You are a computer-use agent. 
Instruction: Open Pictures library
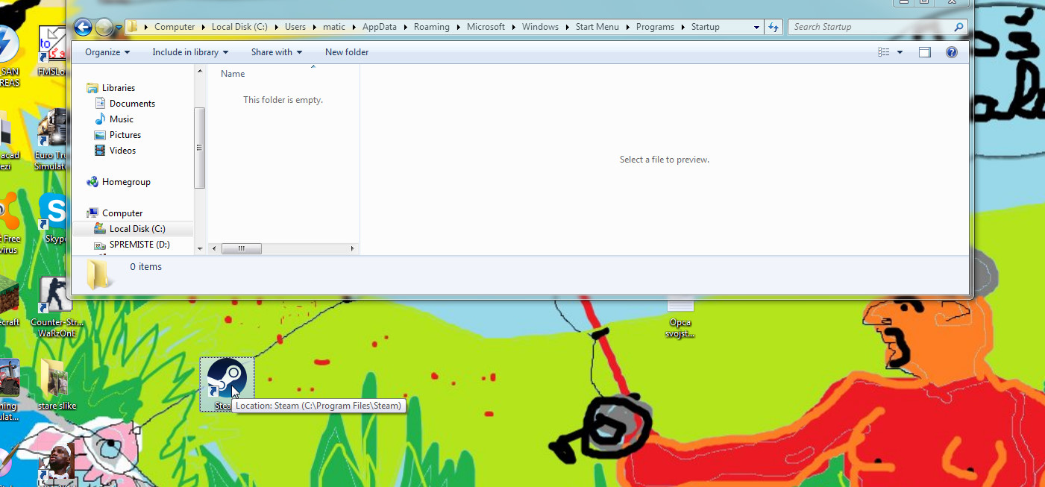[x=125, y=135]
